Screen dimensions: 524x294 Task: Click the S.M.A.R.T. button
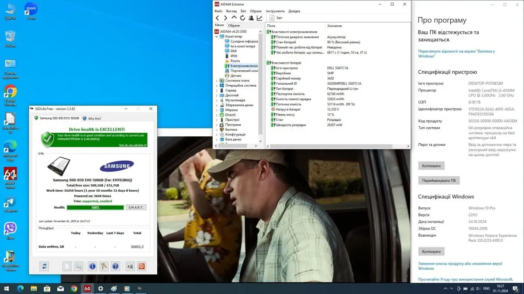[136, 207]
